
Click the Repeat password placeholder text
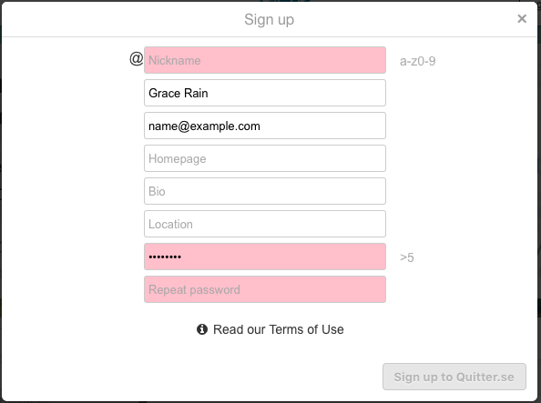click(x=194, y=290)
